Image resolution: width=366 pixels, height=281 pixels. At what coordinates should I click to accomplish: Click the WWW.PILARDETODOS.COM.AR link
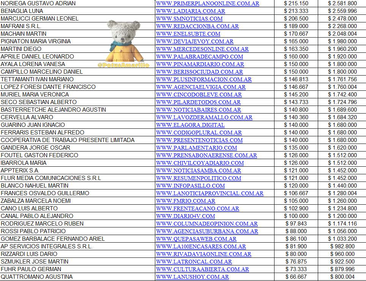199,102
